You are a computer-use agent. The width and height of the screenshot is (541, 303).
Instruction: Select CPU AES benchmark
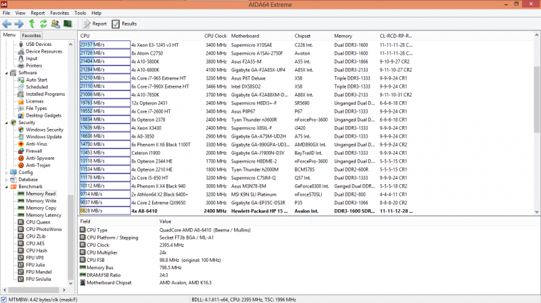click(x=35, y=244)
